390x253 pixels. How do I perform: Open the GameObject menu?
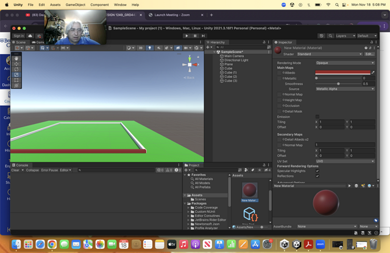click(x=76, y=5)
